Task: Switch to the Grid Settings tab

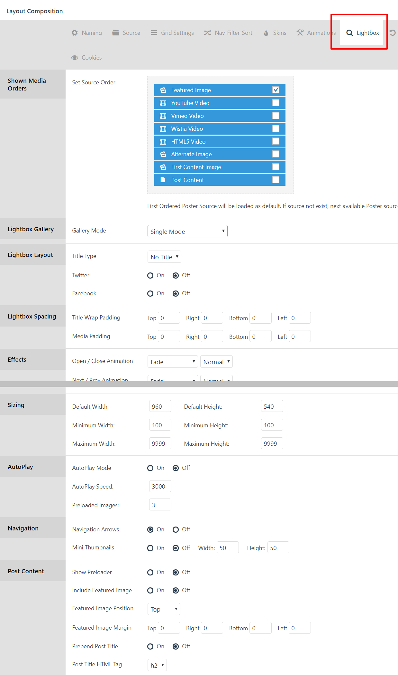Action: 172,33
